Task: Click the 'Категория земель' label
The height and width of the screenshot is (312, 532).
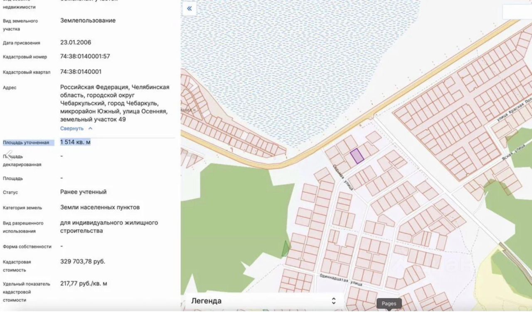Action: click(22, 208)
